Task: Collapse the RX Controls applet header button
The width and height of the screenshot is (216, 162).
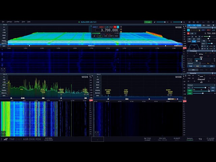Action: [213, 28]
